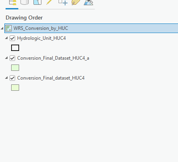Collapse Hydrologic_Unit_HUC4 layer legend
This screenshot has height=162, width=178.
[6, 38]
